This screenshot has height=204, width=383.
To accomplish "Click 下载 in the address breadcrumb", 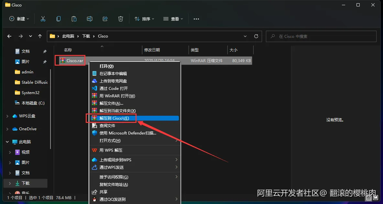I will pyautogui.click(x=86, y=36).
